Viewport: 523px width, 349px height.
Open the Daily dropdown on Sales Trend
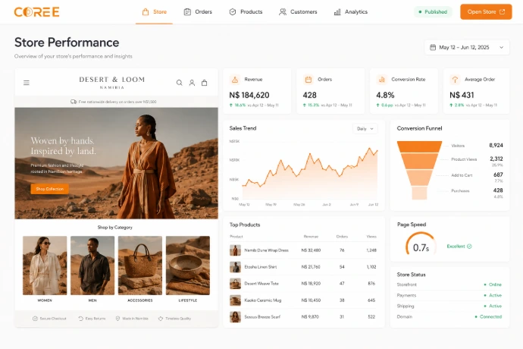point(365,128)
